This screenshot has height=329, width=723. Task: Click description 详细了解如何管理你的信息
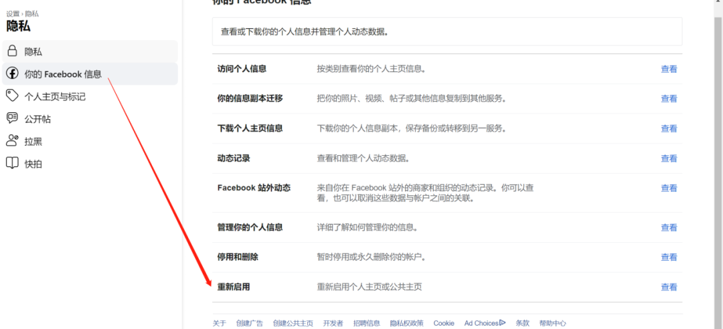coord(367,227)
